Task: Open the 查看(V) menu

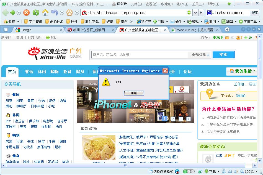Action: pyautogui.click(x=151, y=4)
